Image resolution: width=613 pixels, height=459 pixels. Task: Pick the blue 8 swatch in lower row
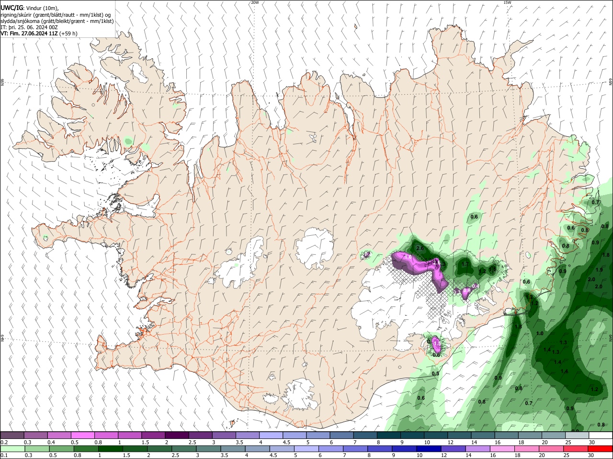click(379, 448)
